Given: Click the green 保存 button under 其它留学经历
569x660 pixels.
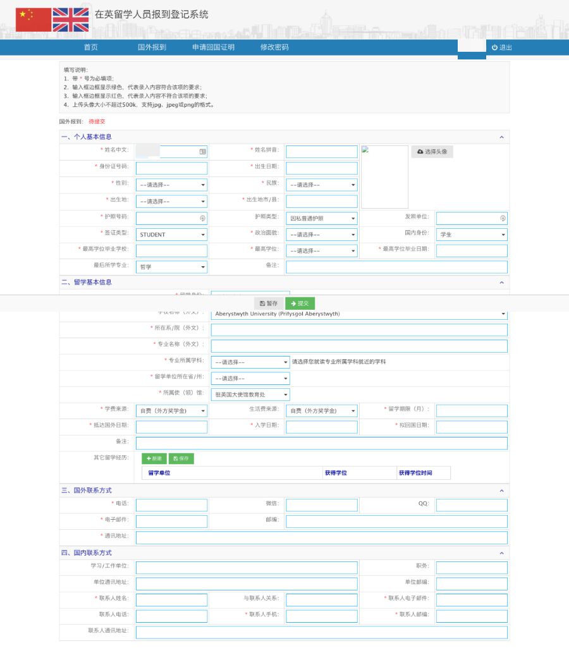Looking at the screenshot, I should 181,458.
